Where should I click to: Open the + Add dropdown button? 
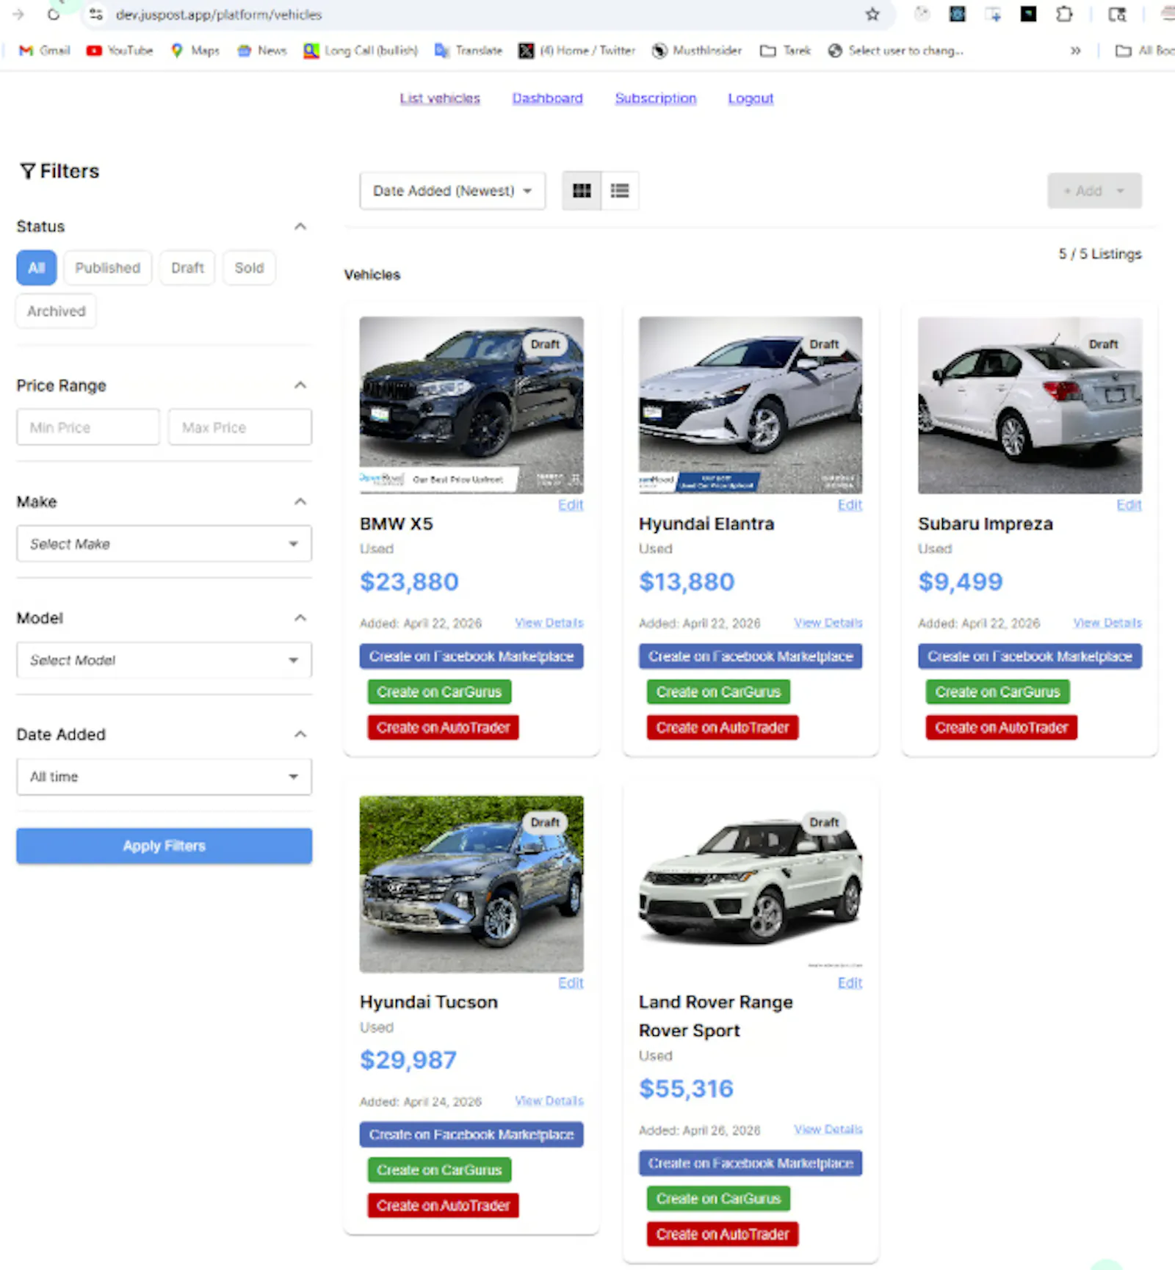[1094, 191]
